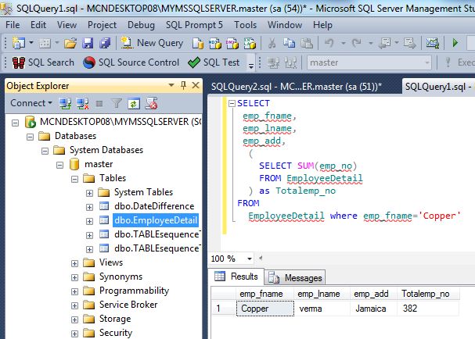Expand dbo.EmployeeDetail table node
This screenshot has height=339, width=475.
[89, 221]
